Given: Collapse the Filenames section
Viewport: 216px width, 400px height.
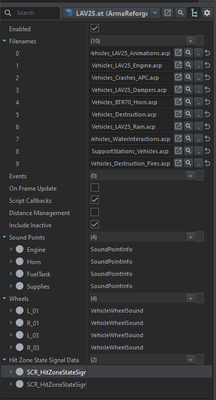Looking at the screenshot, I should (4, 41).
